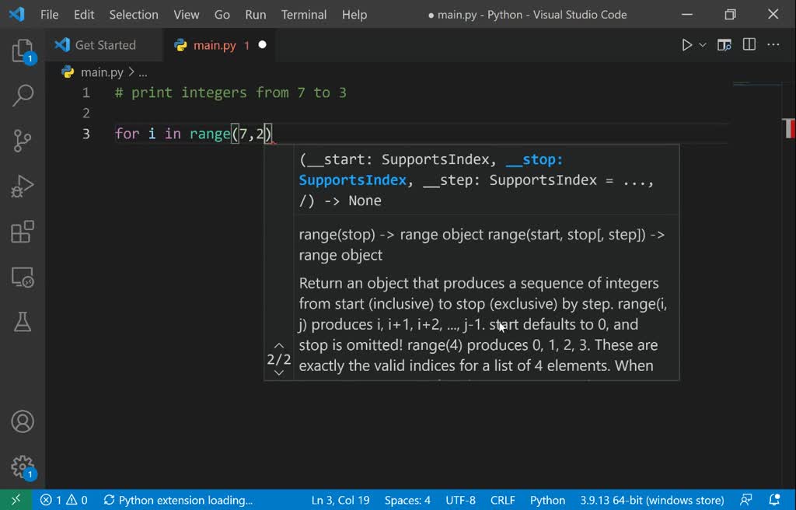
Task: Switch to the Get Started tab
Action: tap(105, 45)
